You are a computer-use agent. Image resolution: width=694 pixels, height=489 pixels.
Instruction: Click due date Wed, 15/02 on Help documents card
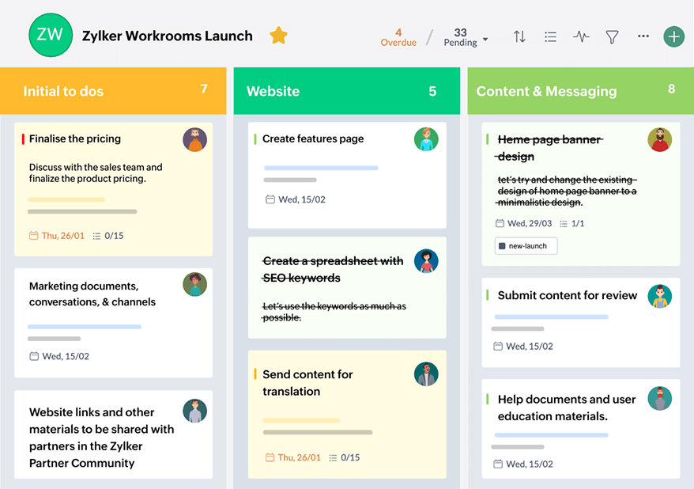point(523,464)
